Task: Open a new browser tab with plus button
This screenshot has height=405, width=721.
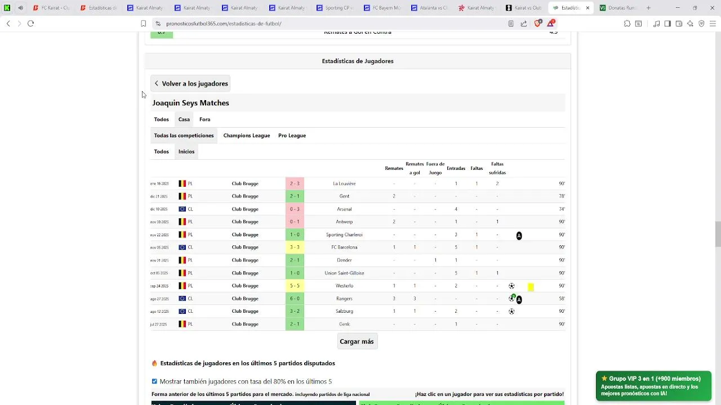Action: [x=648, y=8]
